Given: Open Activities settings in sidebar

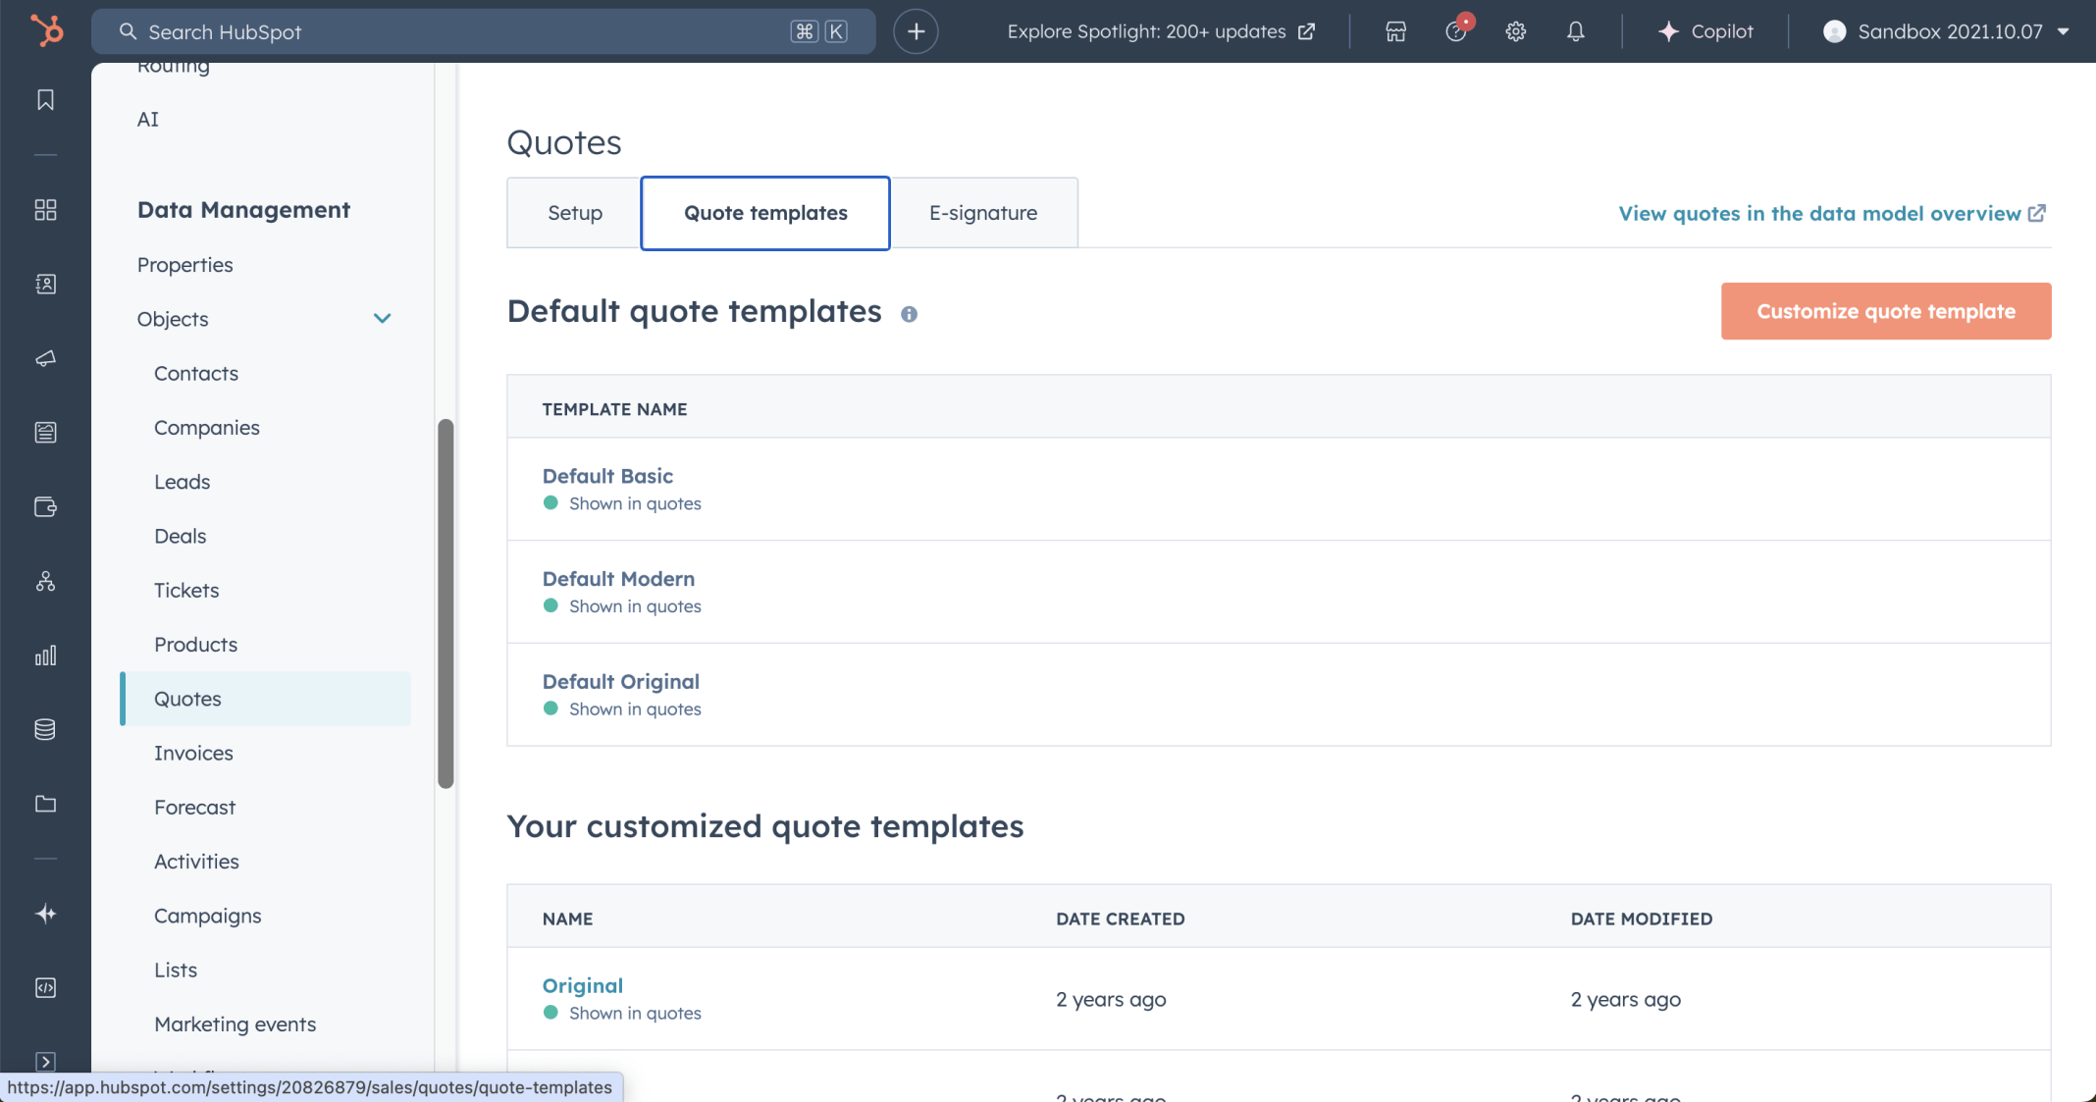Looking at the screenshot, I should [x=196, y=862].
